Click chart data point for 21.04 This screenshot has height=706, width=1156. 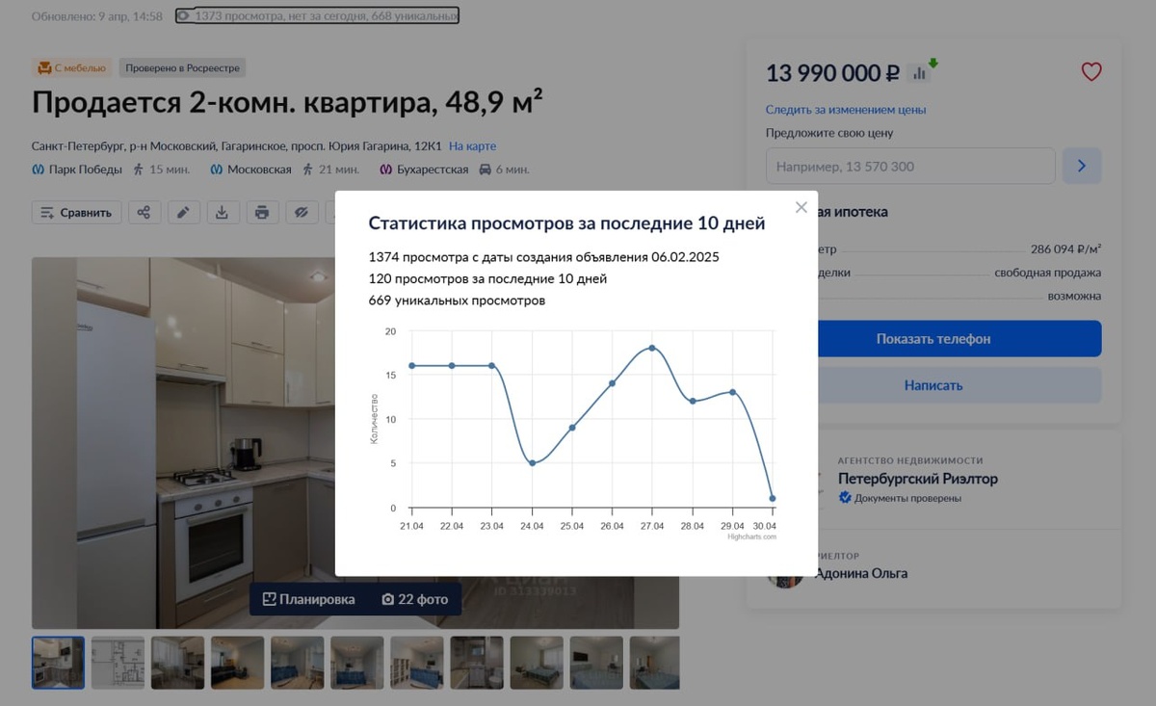click(x=411, y=366)
